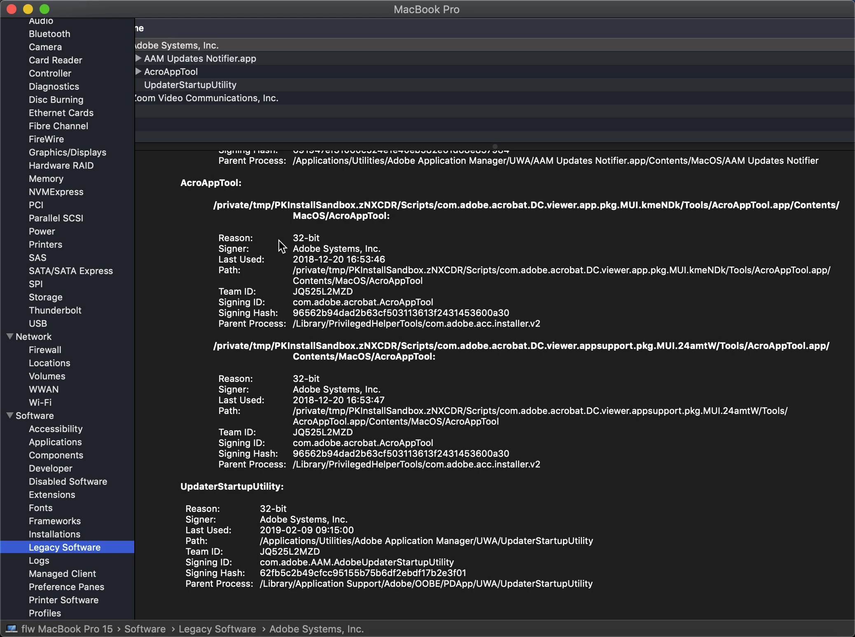Screen dimensions: 855x637
Task: Click the pane splitter dot handle
Action: point(495,146)
